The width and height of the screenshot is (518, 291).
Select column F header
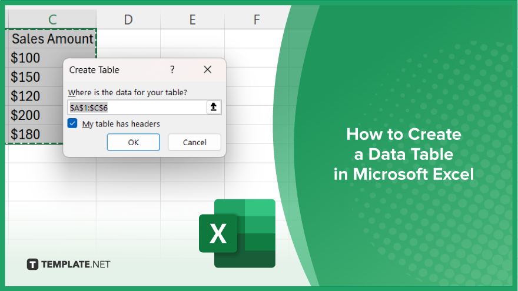click(x=257, y=19)
